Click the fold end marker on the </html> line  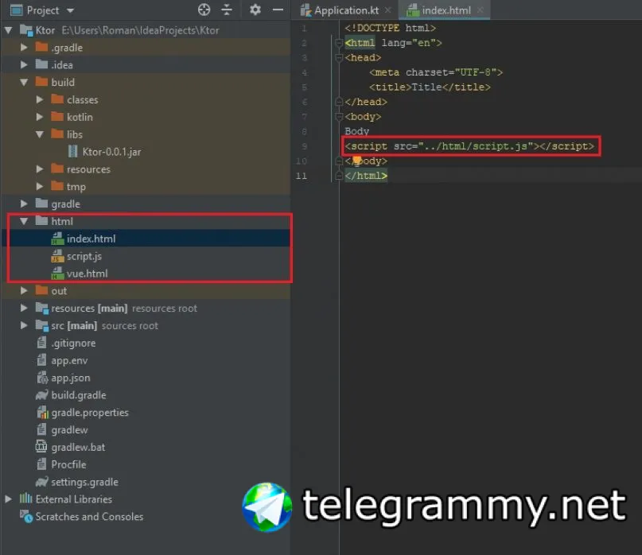pyautogui.click(x=339, y=176)
